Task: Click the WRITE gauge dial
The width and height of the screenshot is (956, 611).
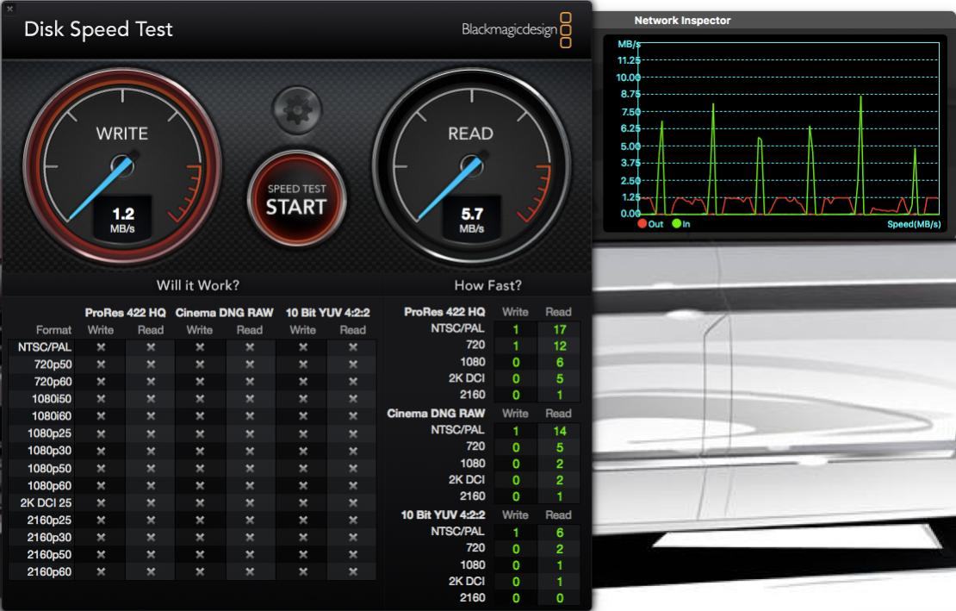Action: click(122, 165)
